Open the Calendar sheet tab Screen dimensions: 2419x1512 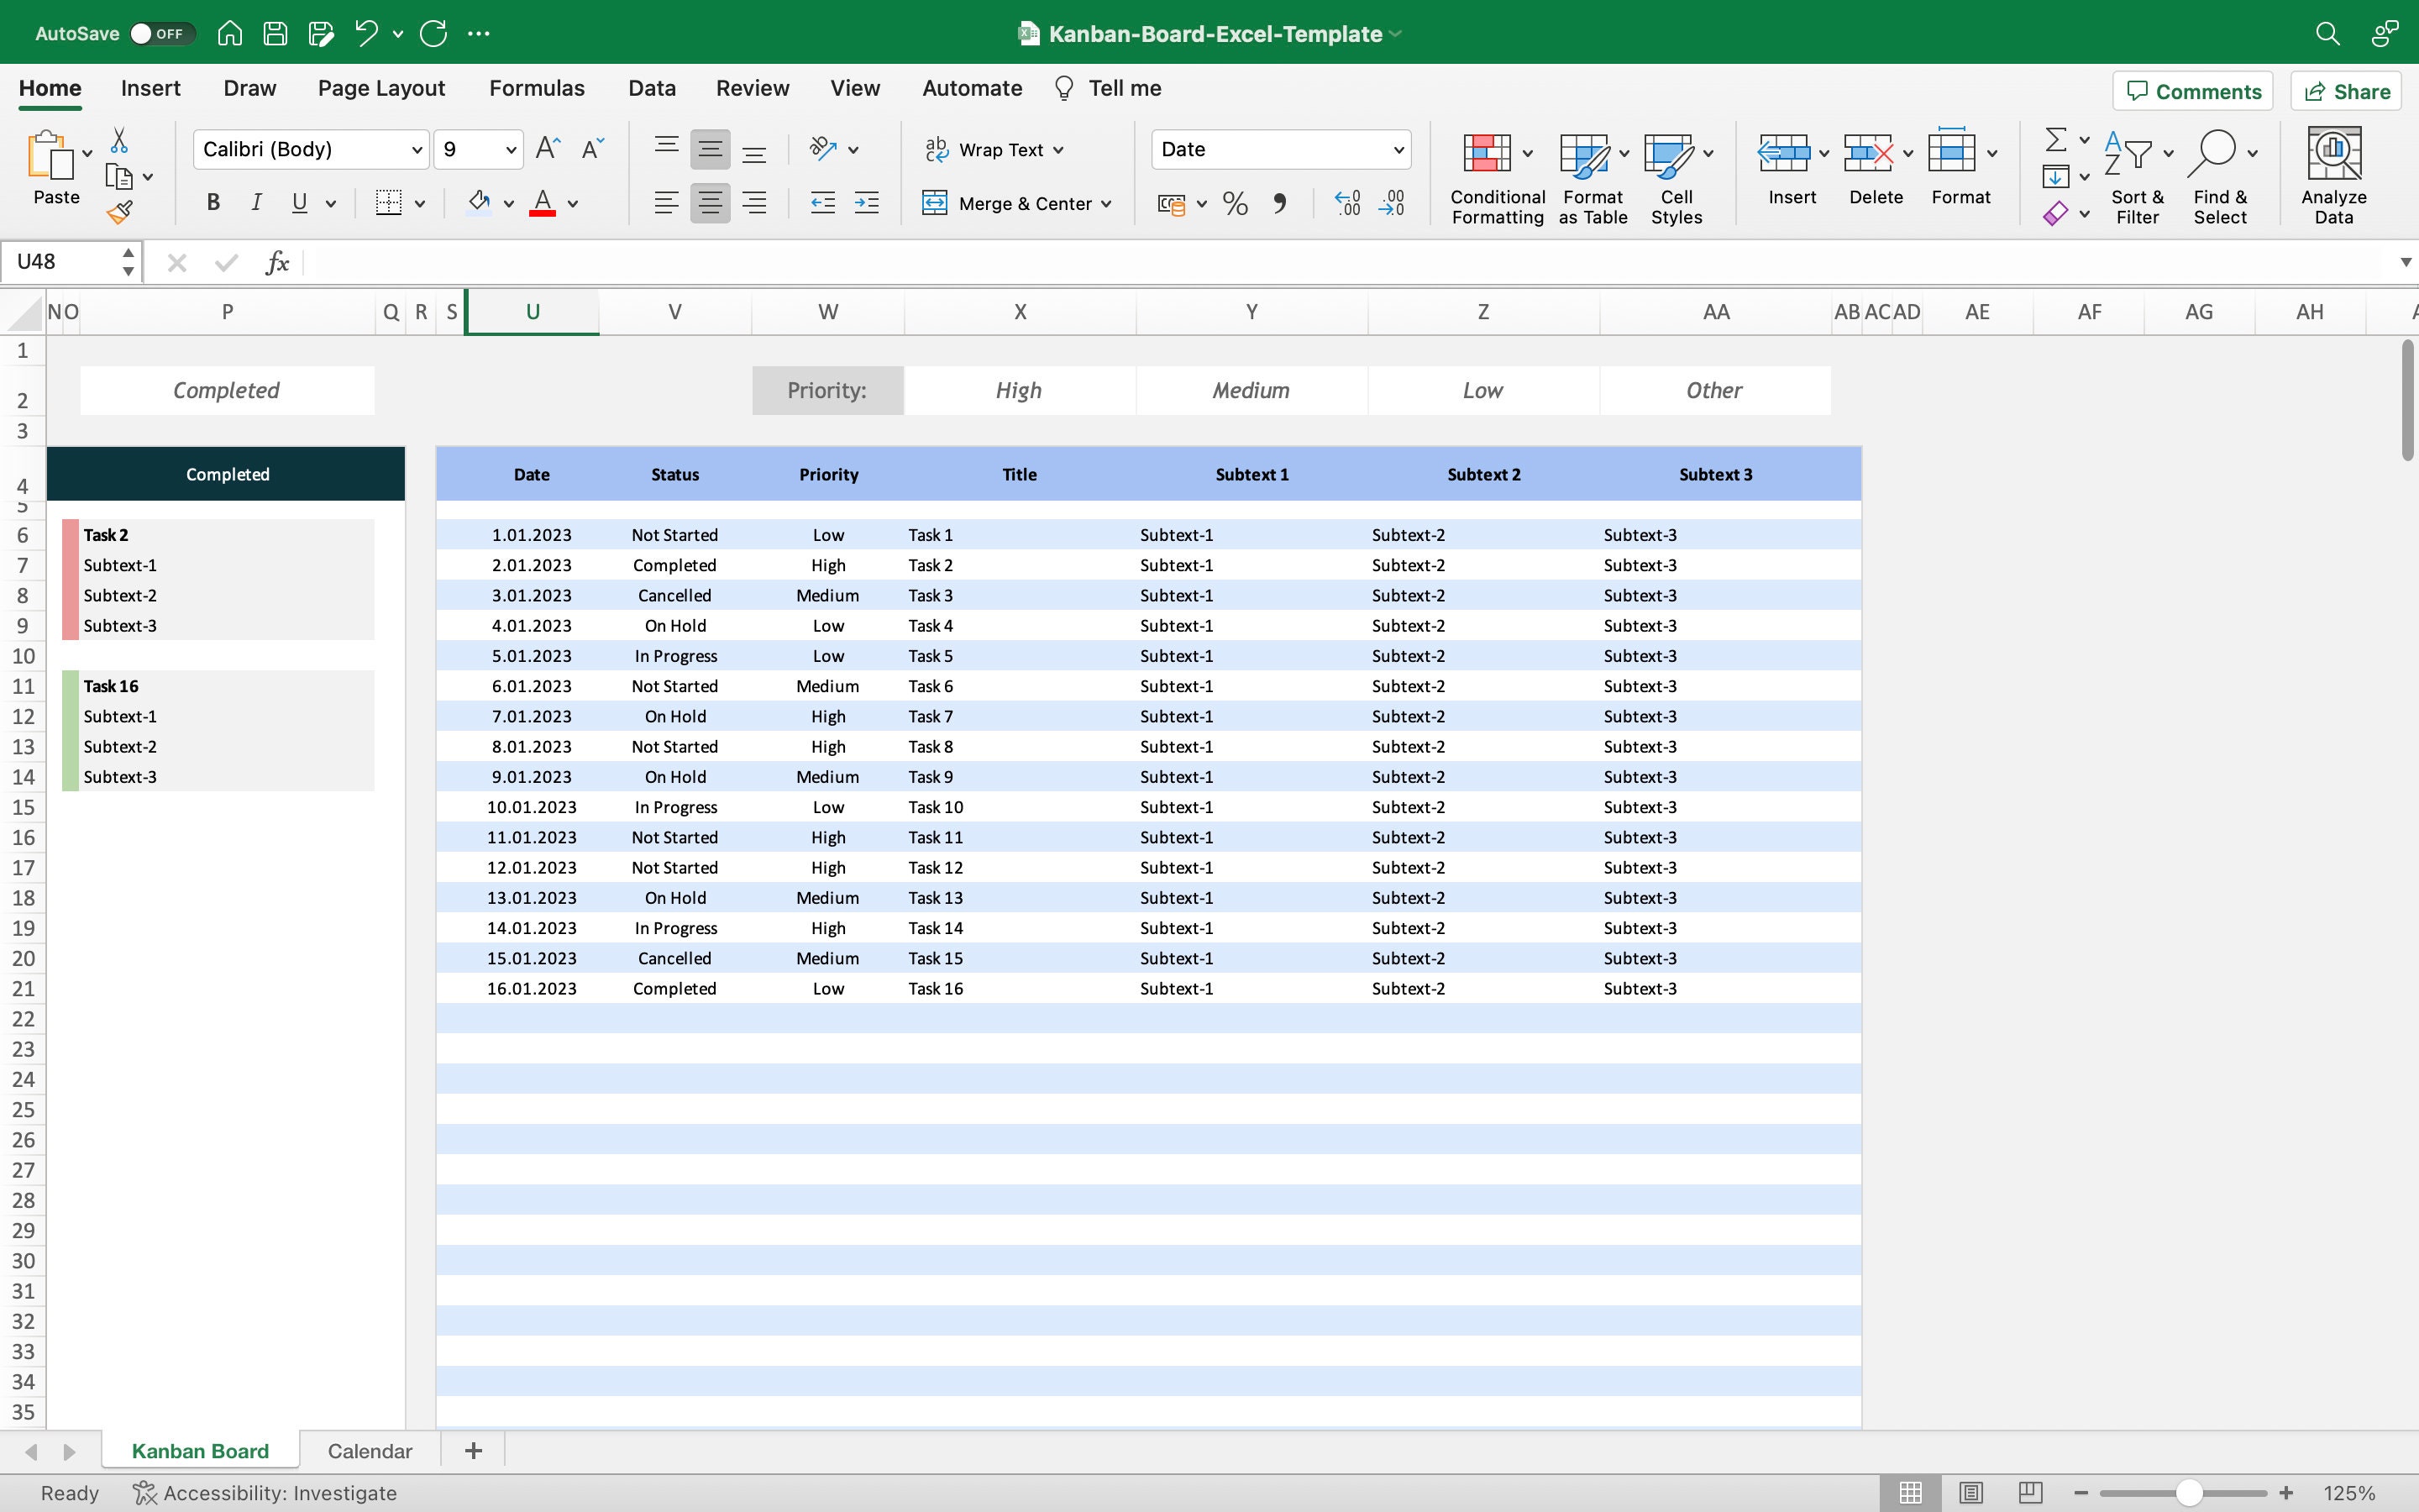click(x=370, y=1450)
